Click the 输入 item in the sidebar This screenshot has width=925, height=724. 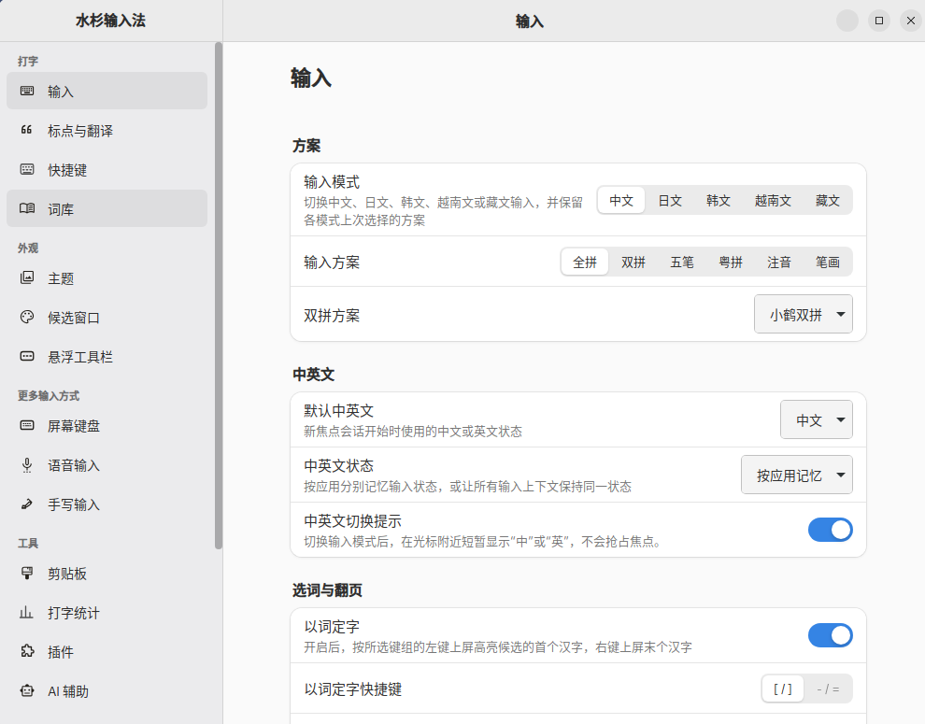click(107, 91)
